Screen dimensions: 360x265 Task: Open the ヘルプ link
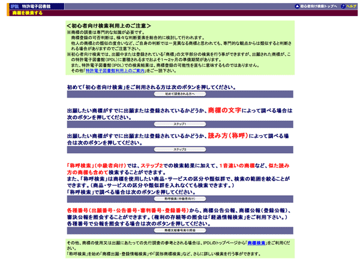tap(351, 7)
